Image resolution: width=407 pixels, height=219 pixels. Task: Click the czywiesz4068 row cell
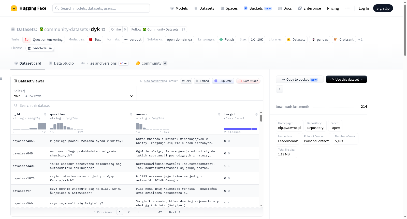point(29,141)
